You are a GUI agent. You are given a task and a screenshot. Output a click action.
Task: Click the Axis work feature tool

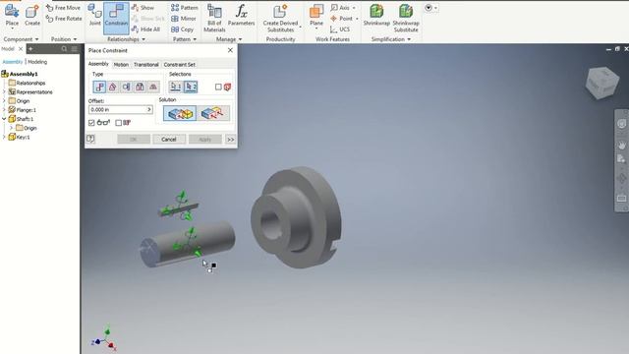click(340, 8)
